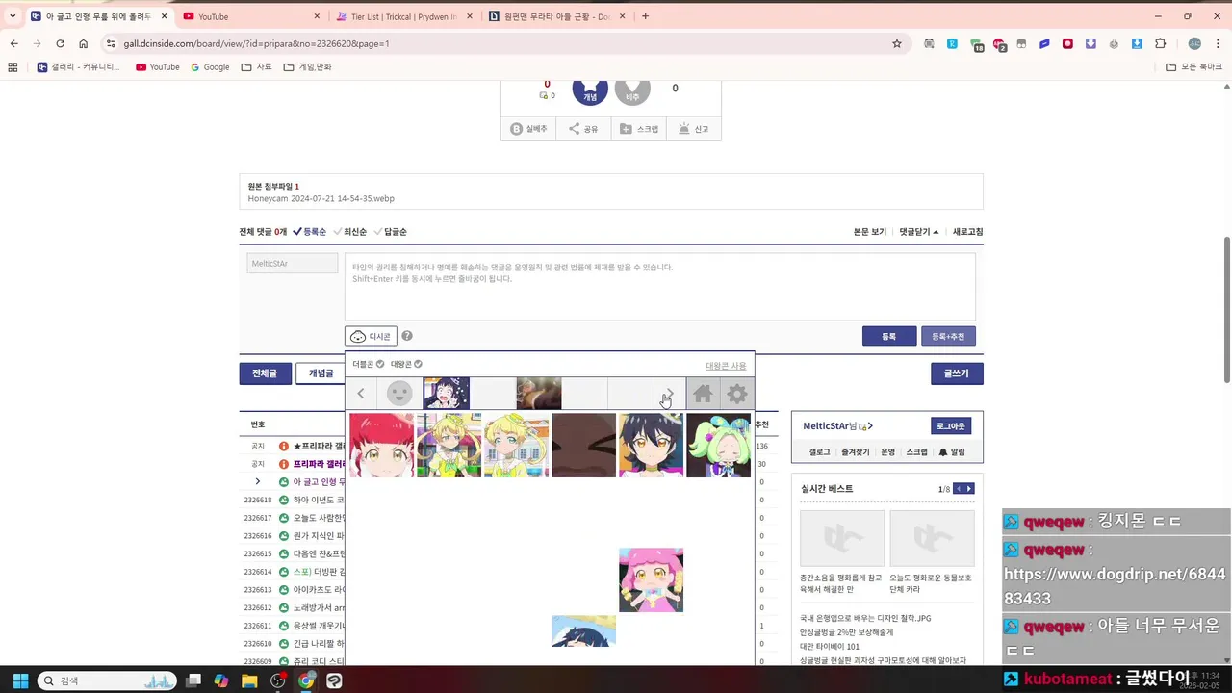
Task: Open the tab search dropdown arrow
Action: click(x=12, y=16)
